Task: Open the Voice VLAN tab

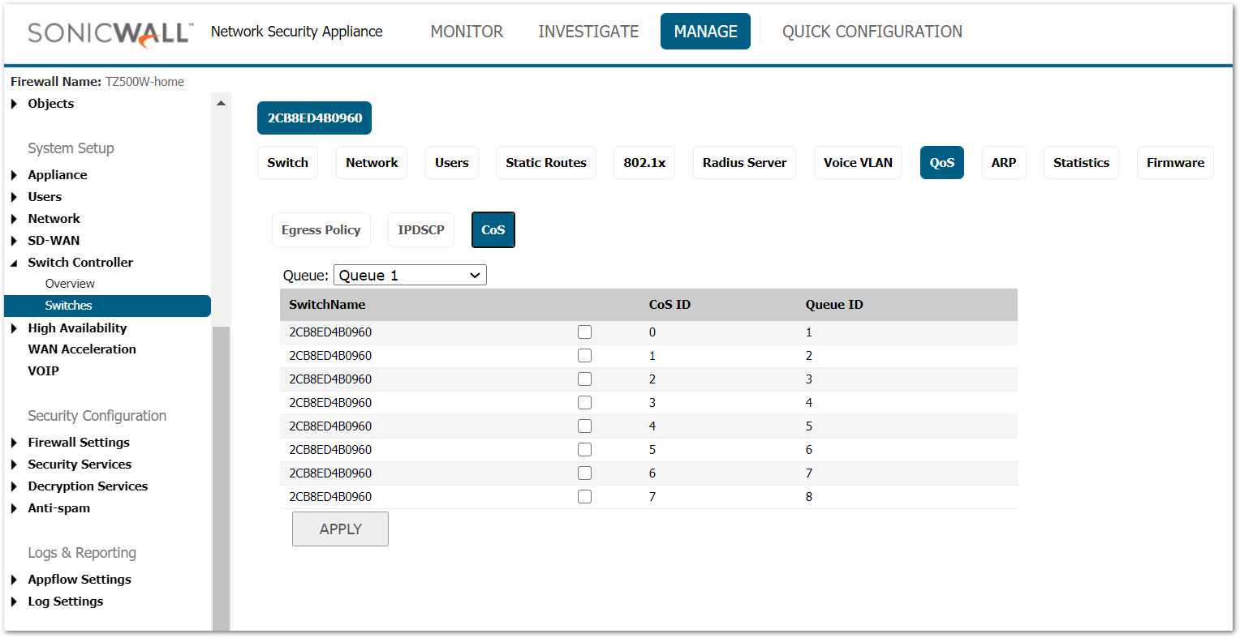Action: coord(858,162)
